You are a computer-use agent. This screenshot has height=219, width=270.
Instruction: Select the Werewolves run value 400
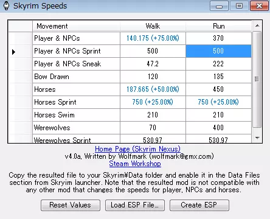click(218, 128)
